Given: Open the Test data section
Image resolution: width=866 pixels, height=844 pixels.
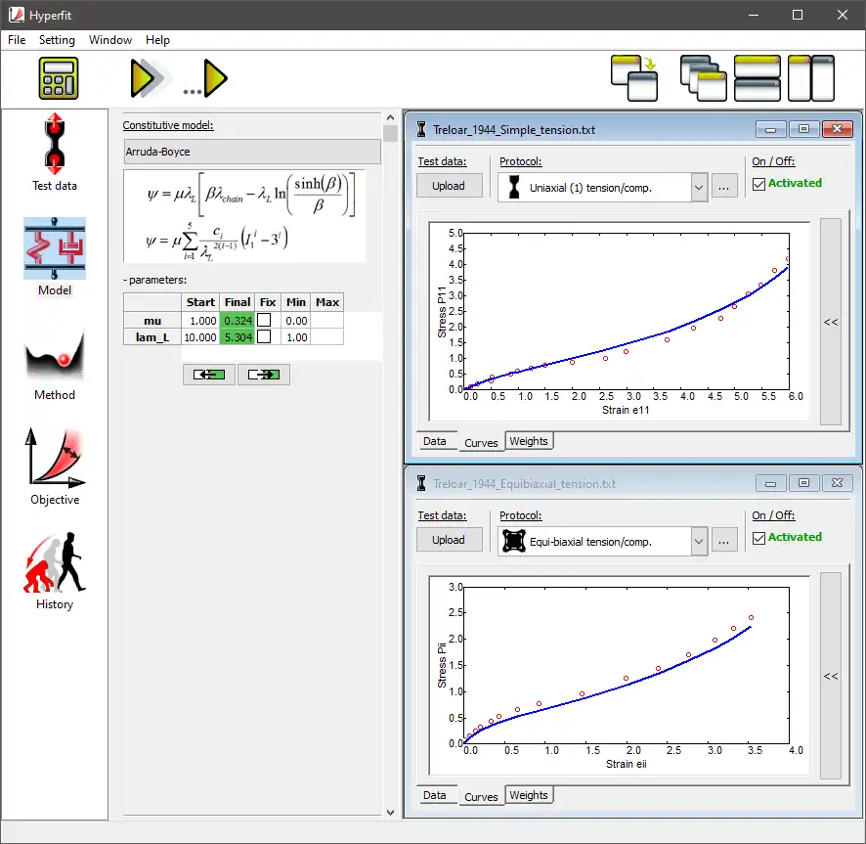Looking at the screenshot, I should pos(54,153).
